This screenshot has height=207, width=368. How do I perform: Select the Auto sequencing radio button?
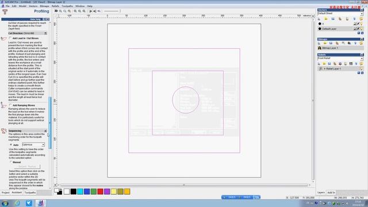11,145
